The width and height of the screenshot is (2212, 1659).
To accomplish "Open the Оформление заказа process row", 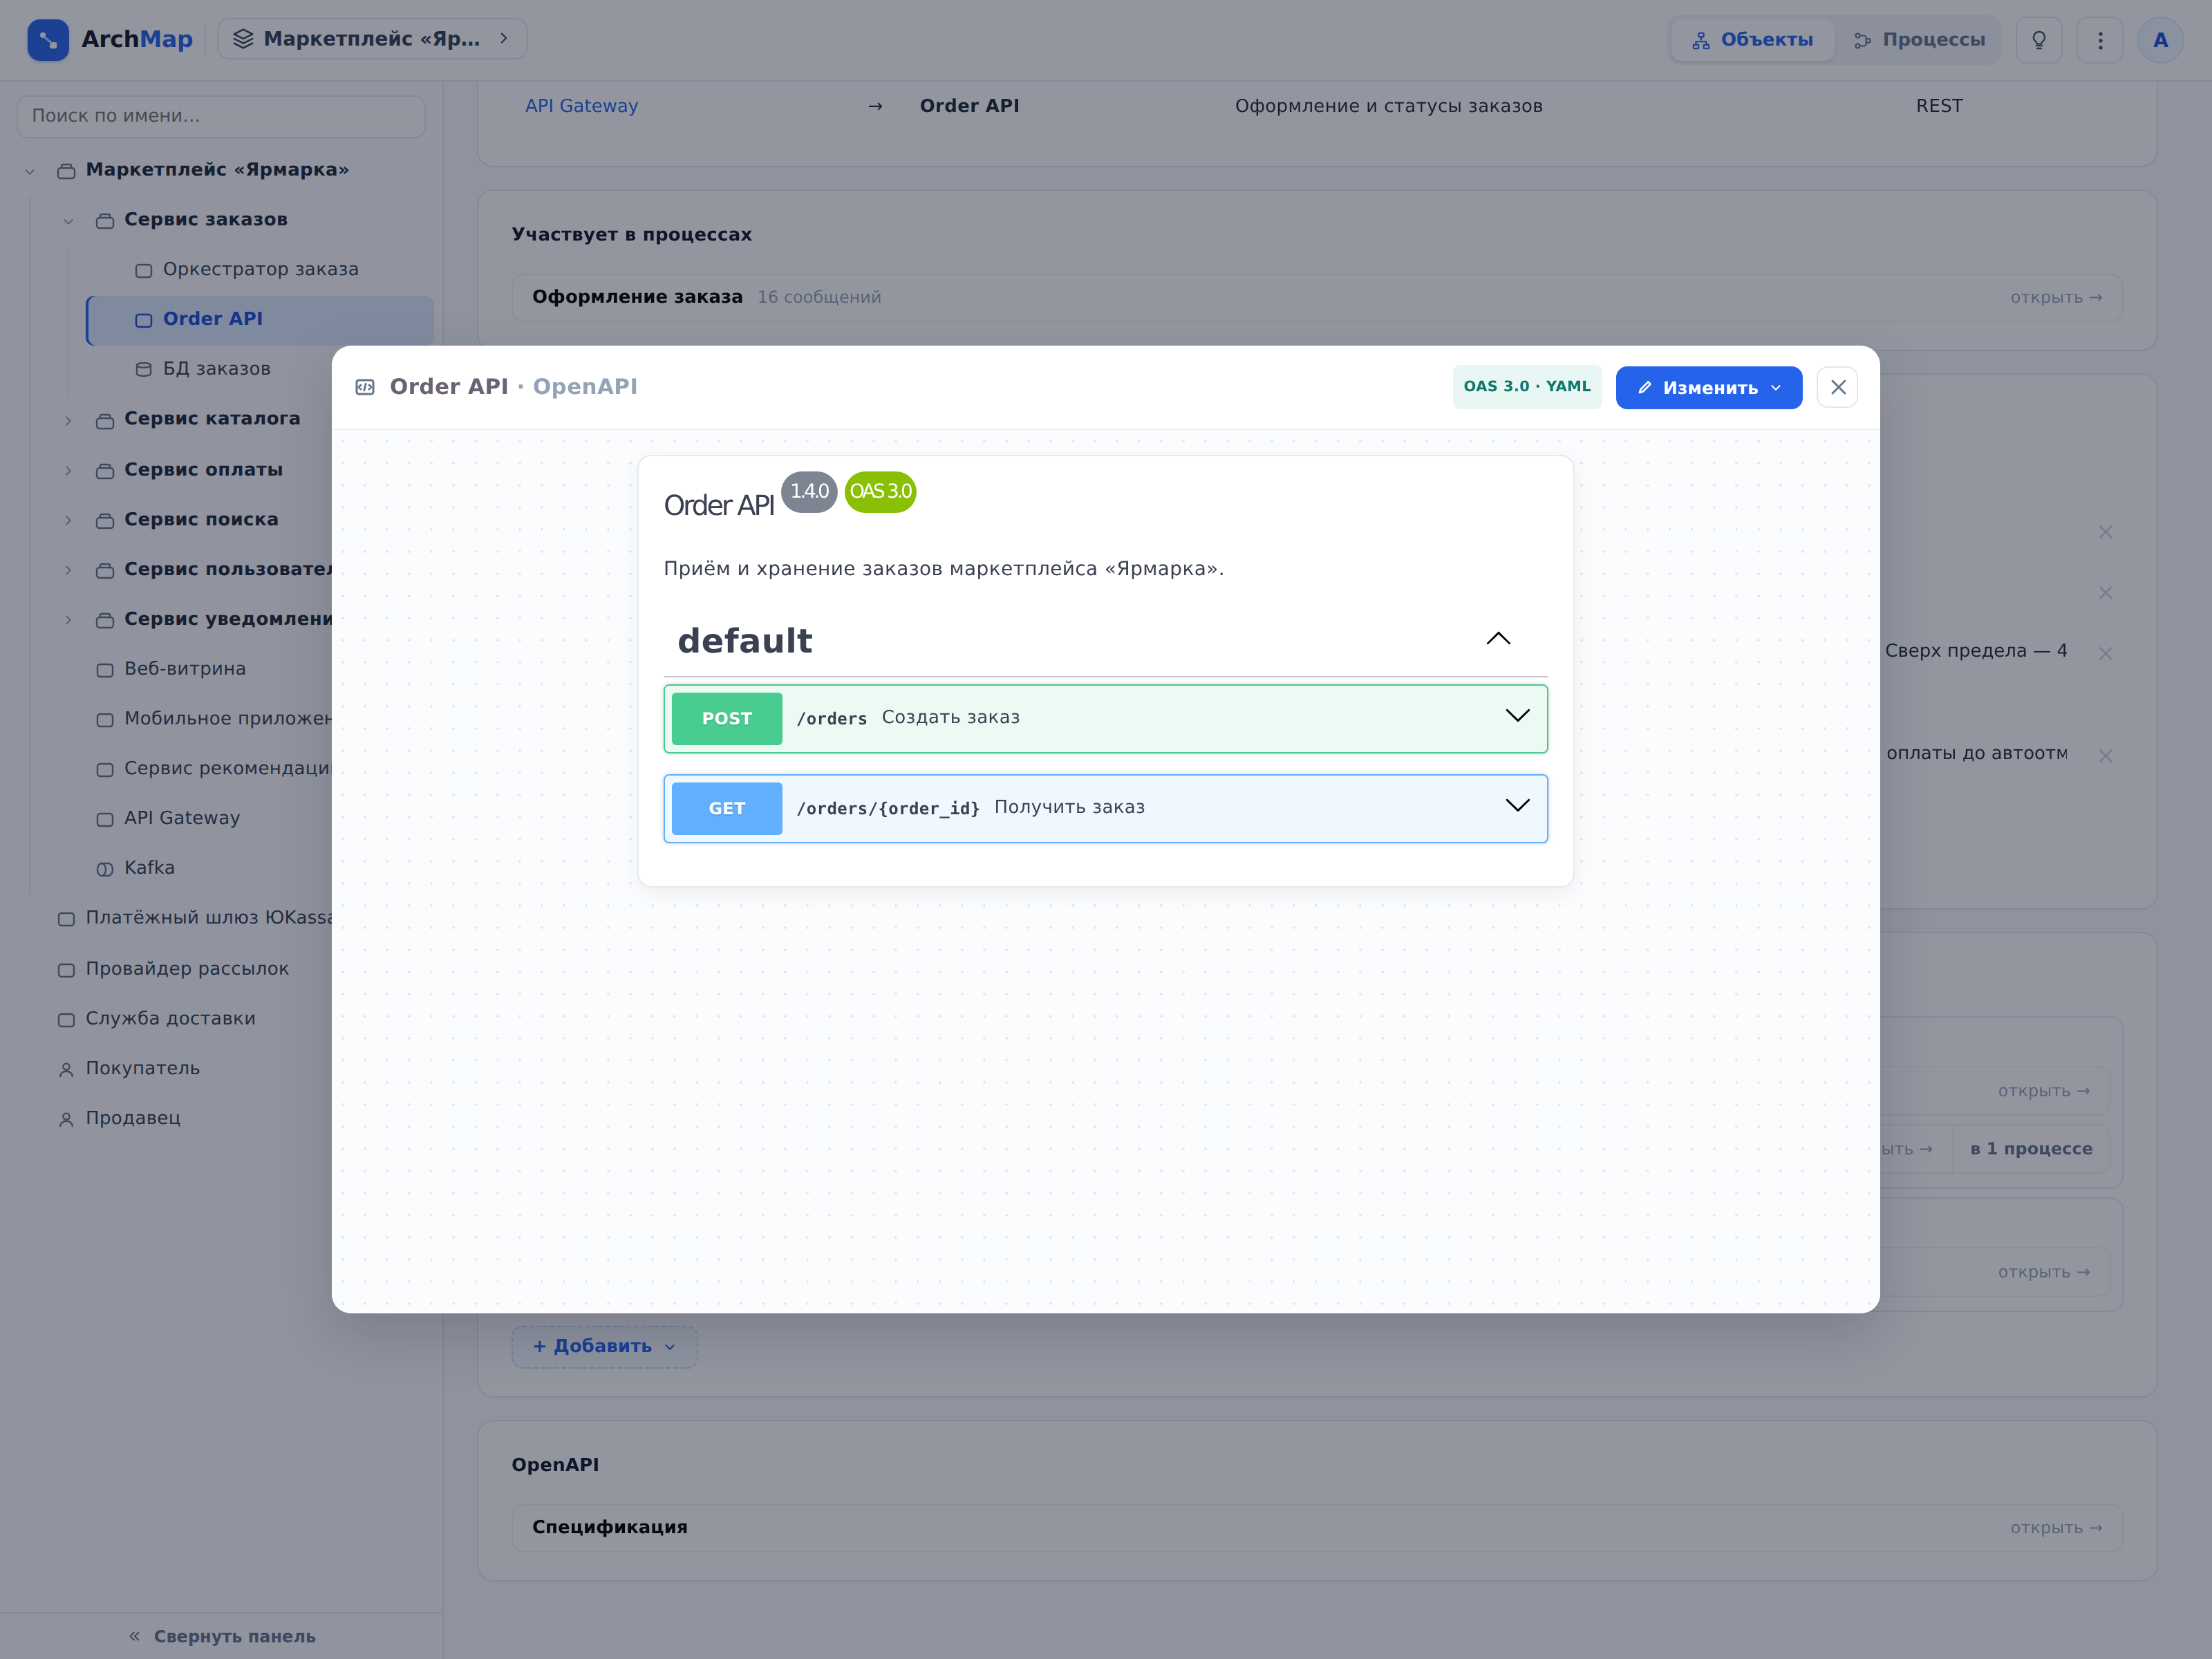I will [x=1316, y=297].
